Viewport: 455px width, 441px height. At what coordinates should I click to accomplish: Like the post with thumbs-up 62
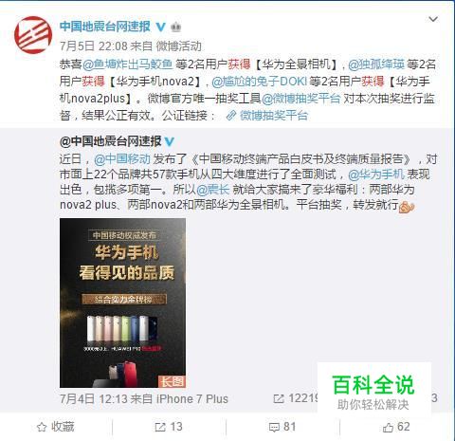[396, 427]
